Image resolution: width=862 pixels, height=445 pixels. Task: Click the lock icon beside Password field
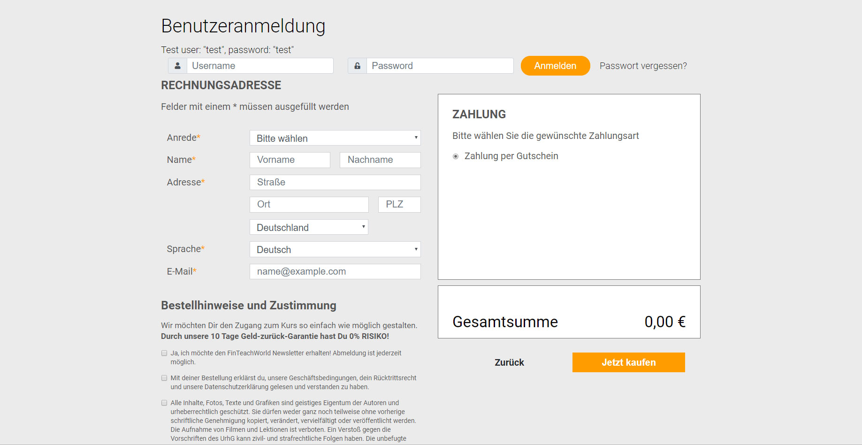click(357, 66)
